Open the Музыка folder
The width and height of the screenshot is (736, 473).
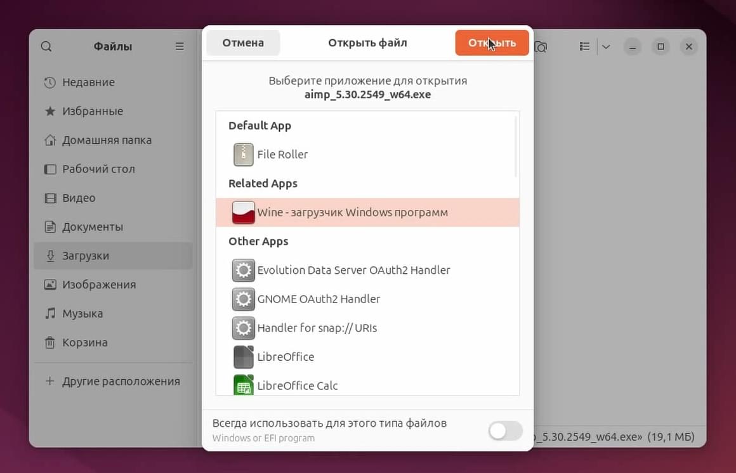pos(113,313)
